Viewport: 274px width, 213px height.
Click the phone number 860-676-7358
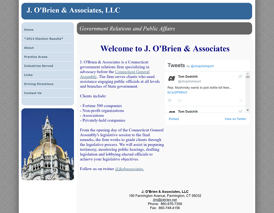coord(171,204)
